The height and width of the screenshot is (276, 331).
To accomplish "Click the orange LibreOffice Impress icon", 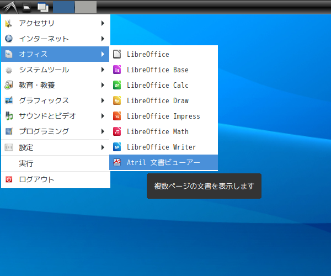I will point(117,116).
